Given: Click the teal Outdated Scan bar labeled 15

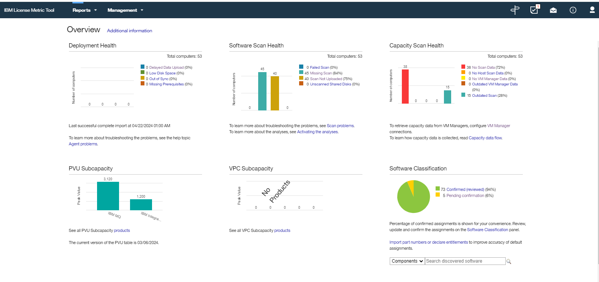Looking at the screenshot, I should (448, 97).
